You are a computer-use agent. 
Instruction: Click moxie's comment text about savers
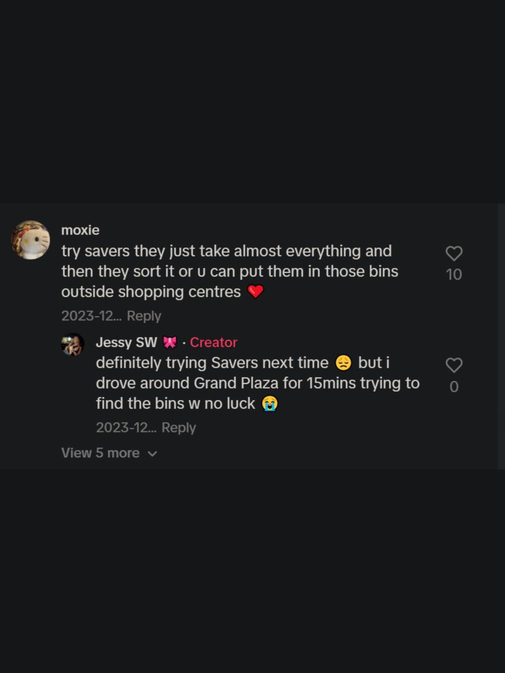pos(227,271)
